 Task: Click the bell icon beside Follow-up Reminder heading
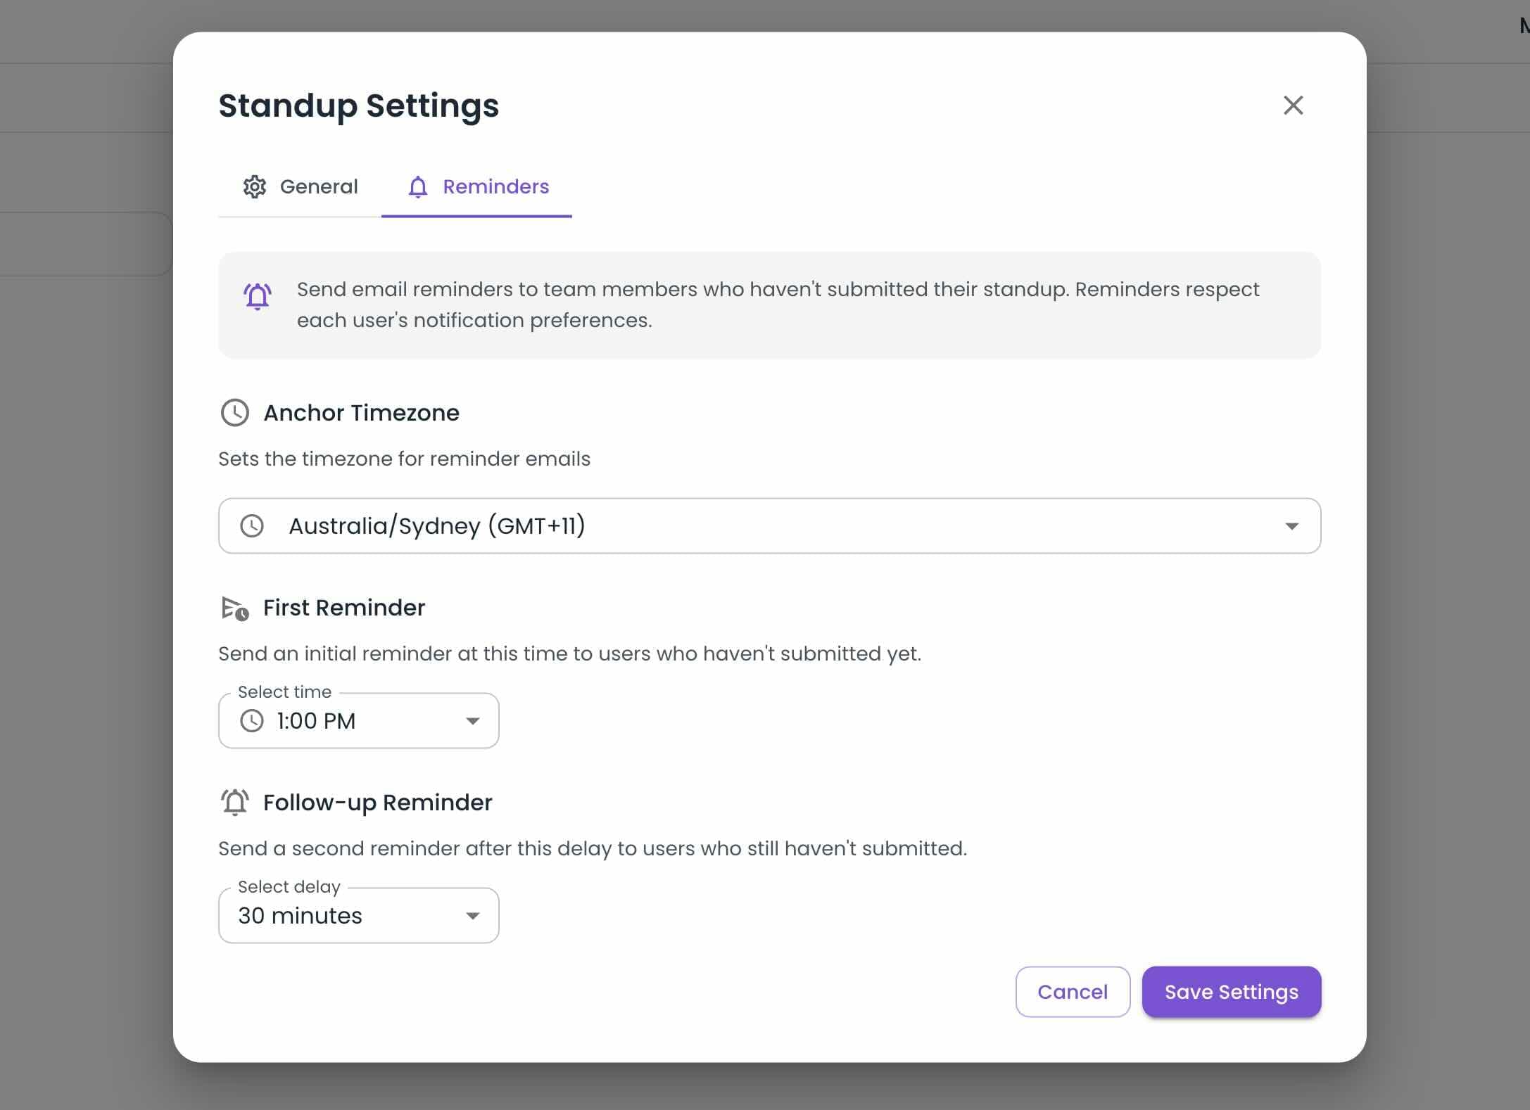(x=234, y=802)
